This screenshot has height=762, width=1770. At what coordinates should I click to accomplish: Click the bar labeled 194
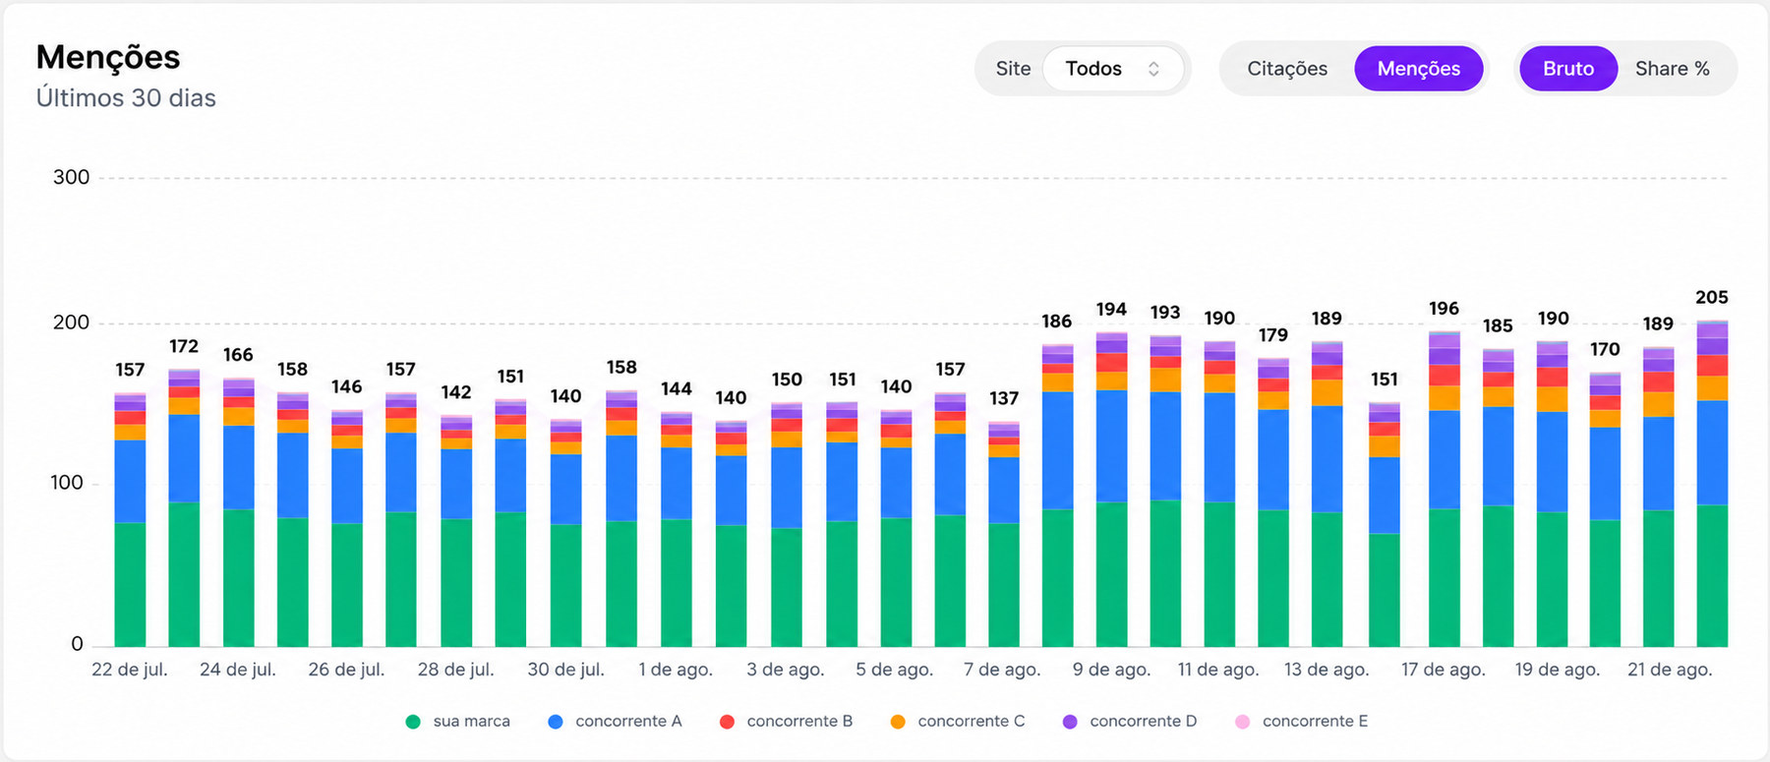pyautogui.click(x=1112, y=490)
